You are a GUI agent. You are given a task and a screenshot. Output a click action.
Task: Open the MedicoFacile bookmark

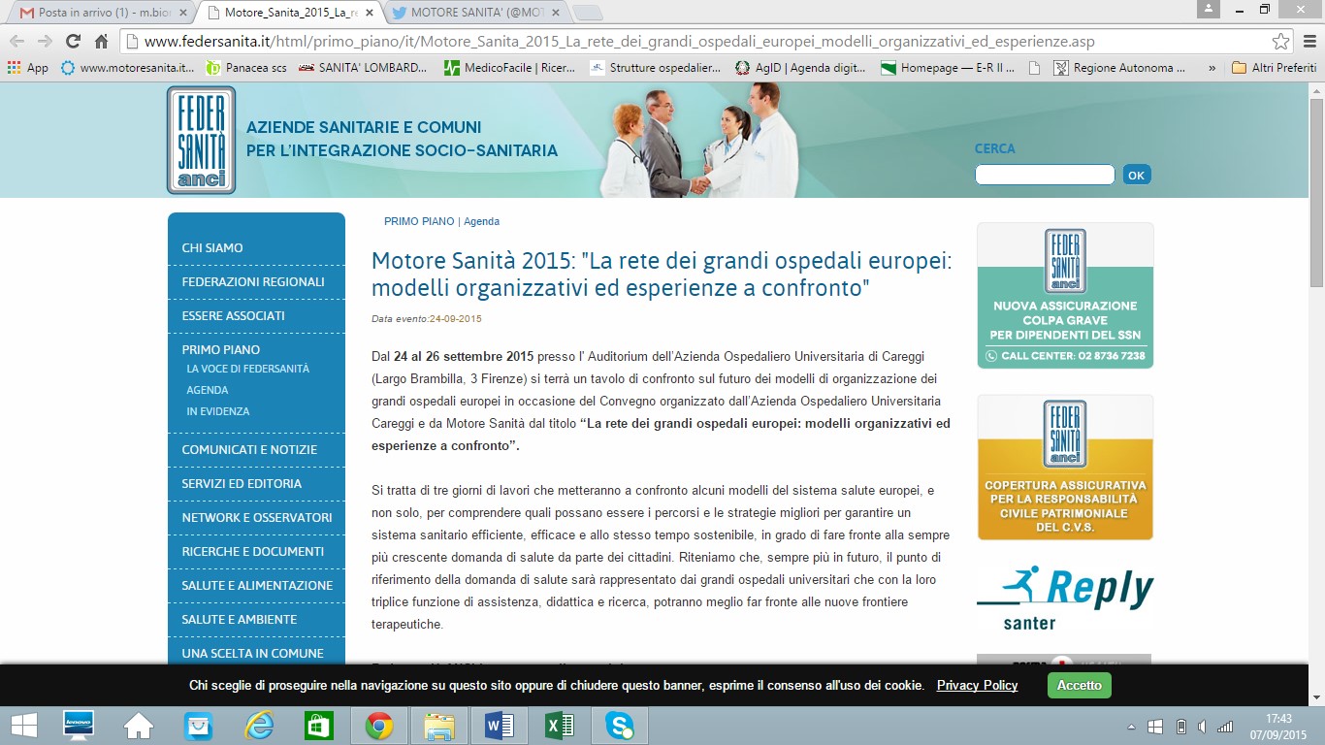tap(510, 68)
